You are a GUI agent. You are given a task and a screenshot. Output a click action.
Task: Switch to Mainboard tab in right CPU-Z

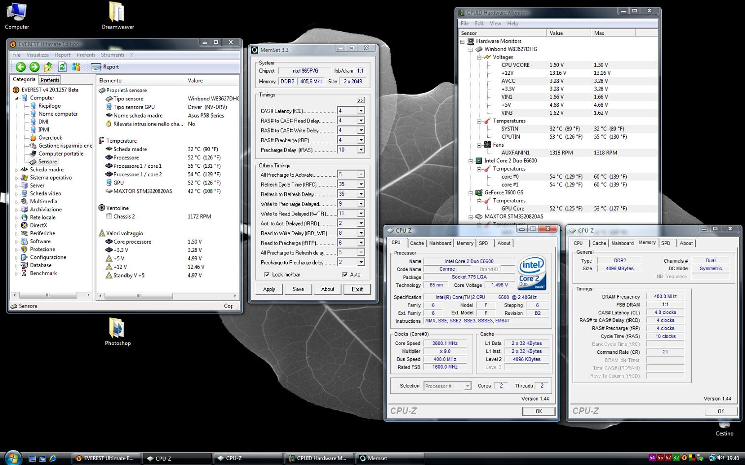[x=622, y=243]
